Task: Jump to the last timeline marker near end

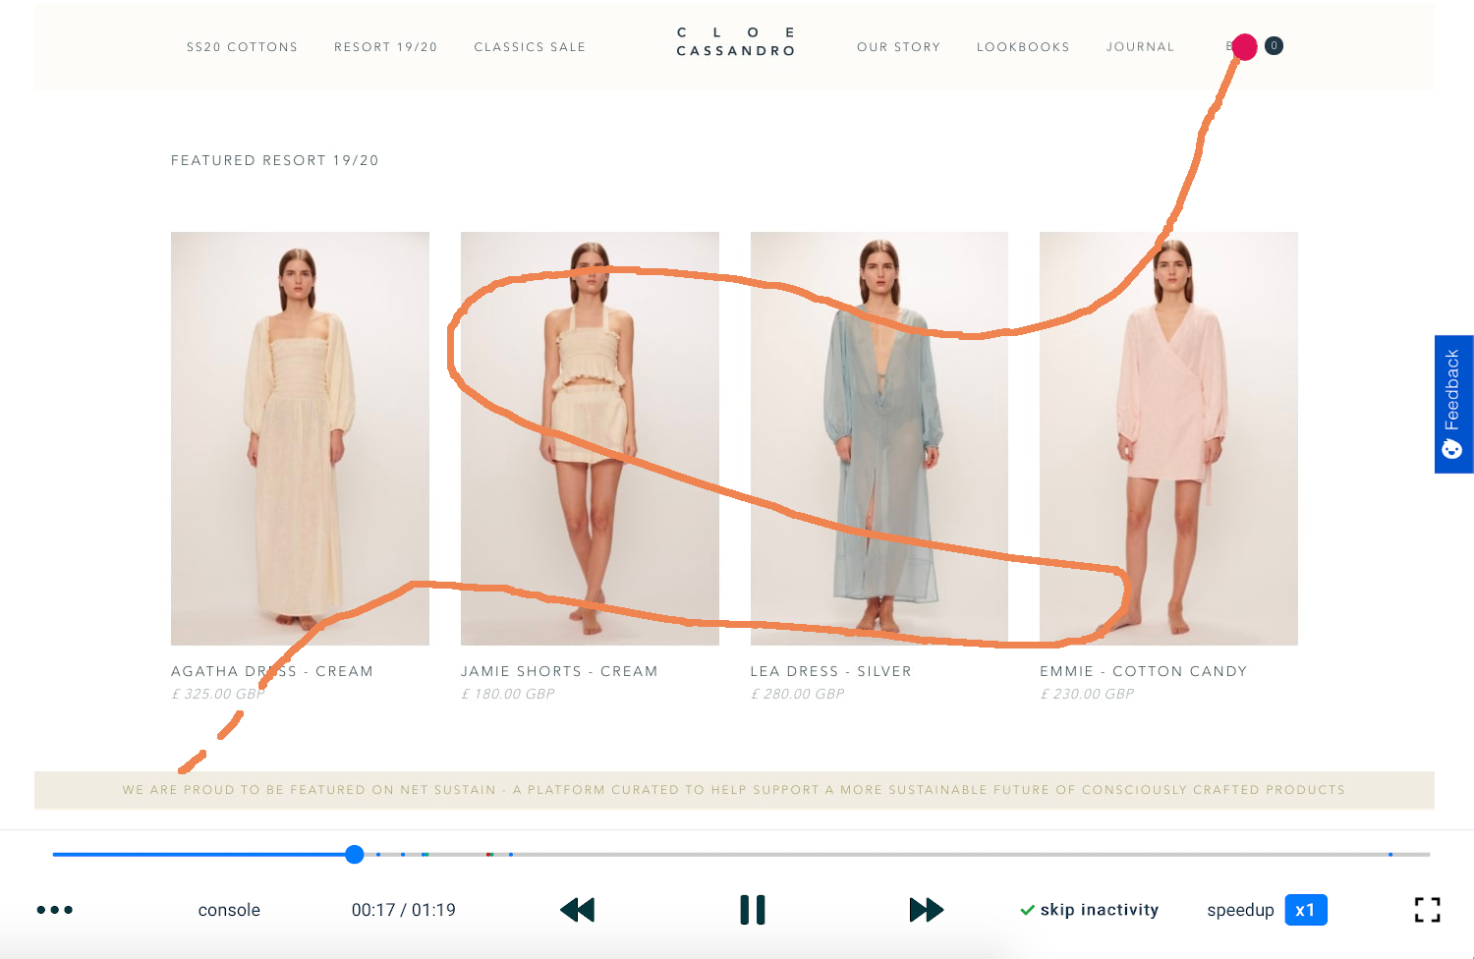Action: (1390, 855)
